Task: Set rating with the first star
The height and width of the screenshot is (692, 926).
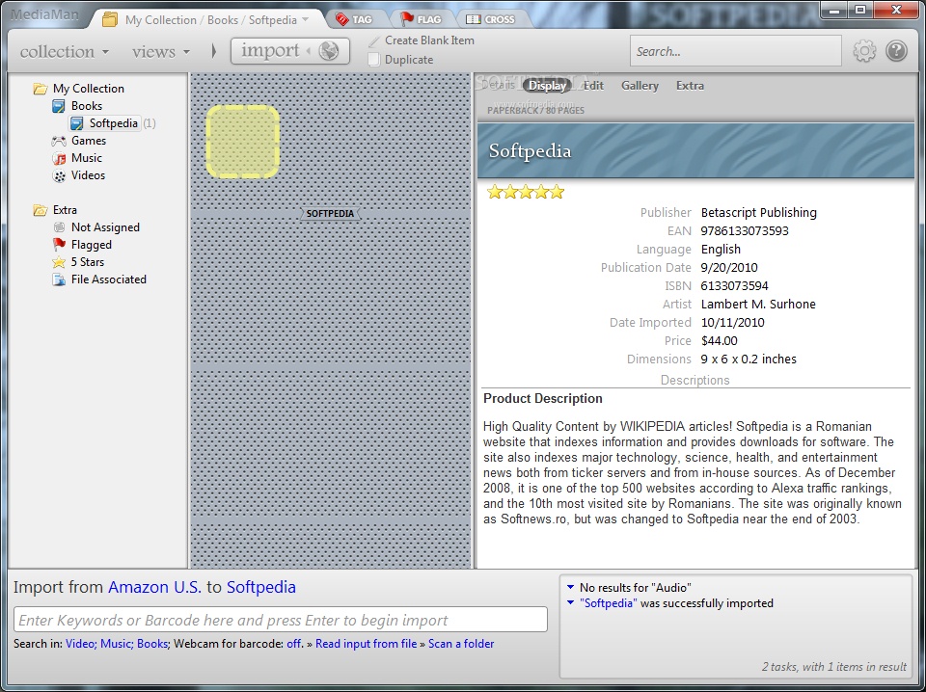Action: pos(494,192)
